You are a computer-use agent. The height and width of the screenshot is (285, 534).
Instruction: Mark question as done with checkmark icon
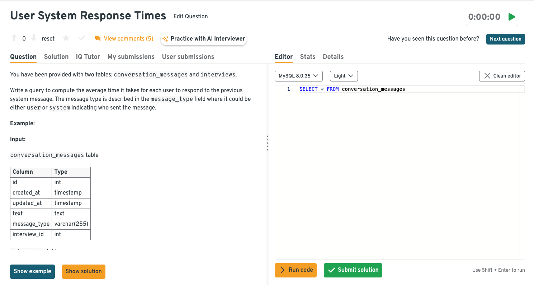[82, 38]
